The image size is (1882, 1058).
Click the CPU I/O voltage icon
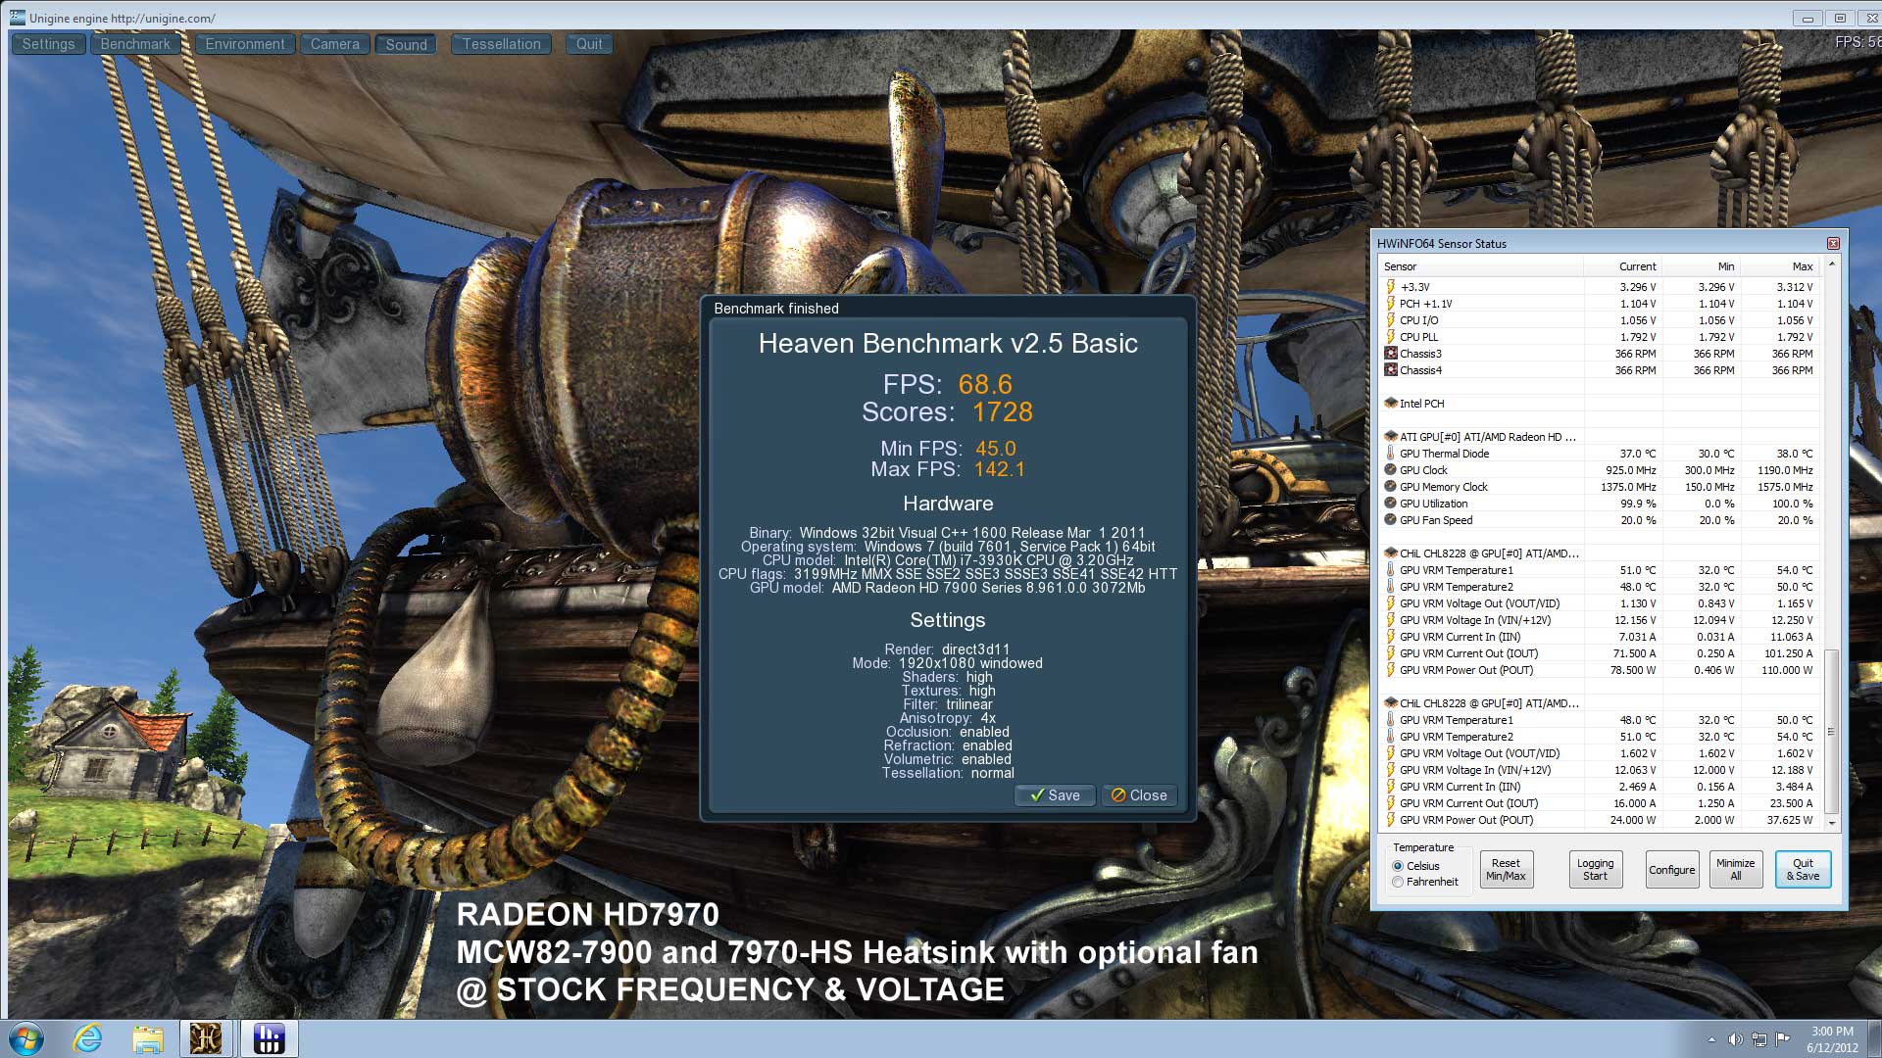[1390, 320]
